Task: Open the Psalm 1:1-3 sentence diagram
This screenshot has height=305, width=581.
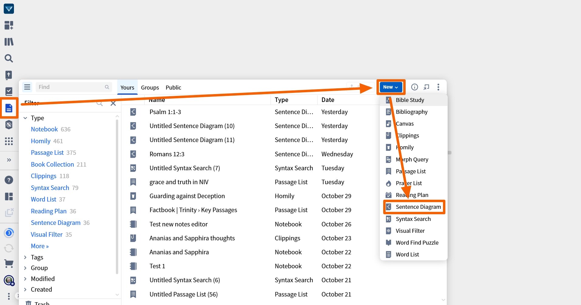Action: pos(165,112)
